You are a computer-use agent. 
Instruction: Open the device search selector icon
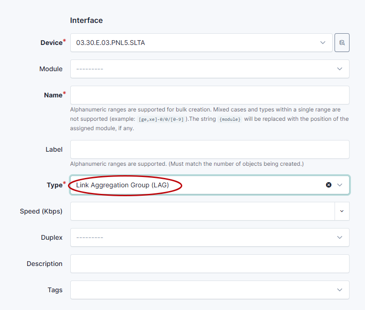coord(342,43)
